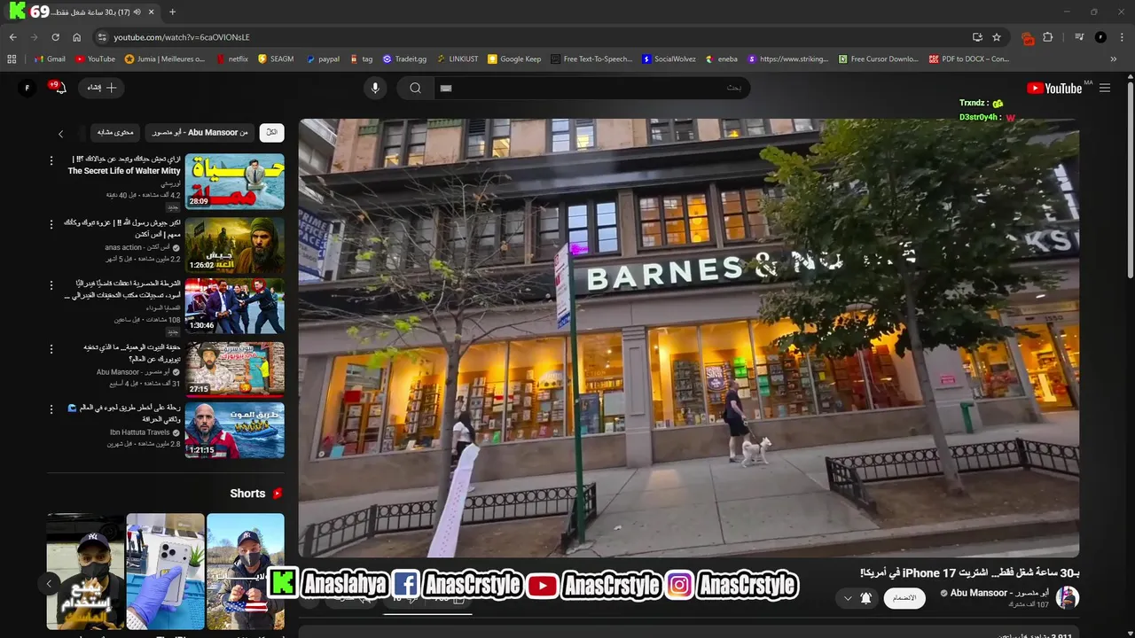Close the current YouTube tab
Viewport: 1135px width, 638px height.
coord(152,12)
